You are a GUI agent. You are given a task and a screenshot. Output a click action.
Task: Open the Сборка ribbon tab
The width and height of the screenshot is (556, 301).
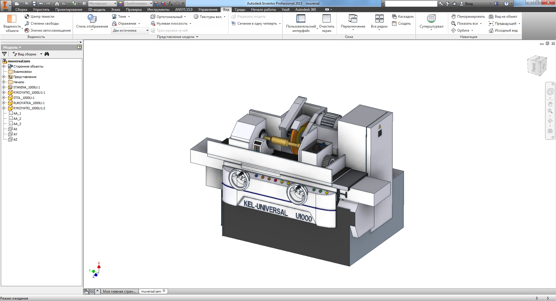tap(21, 10)
